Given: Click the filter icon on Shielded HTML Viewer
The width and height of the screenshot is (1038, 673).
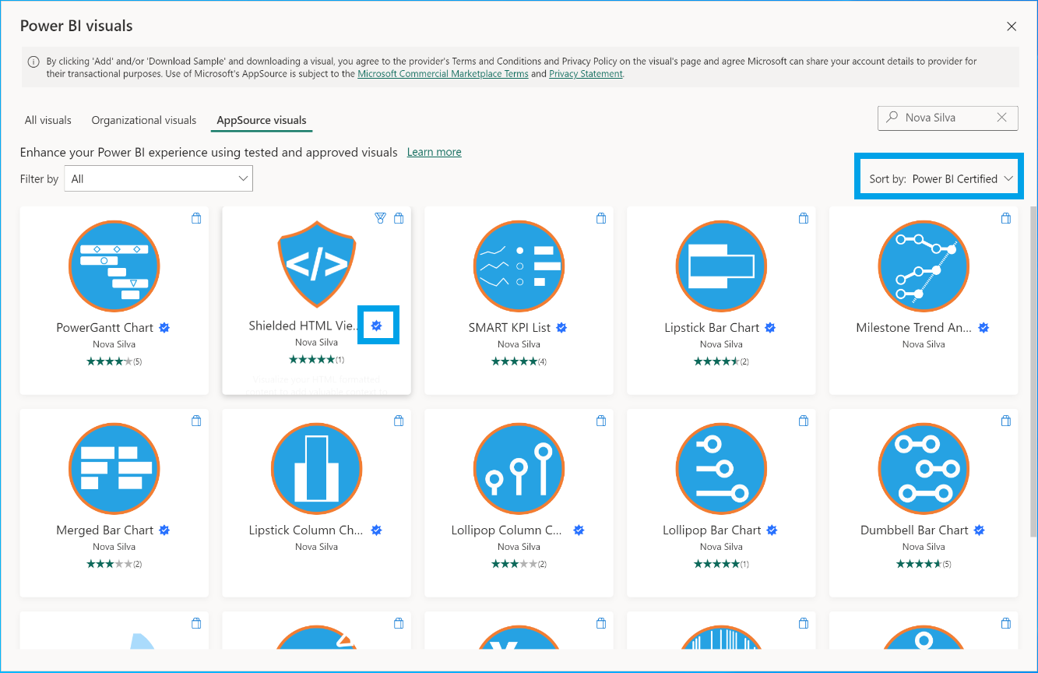Looking at the screenshot, I should coord(380,218).
